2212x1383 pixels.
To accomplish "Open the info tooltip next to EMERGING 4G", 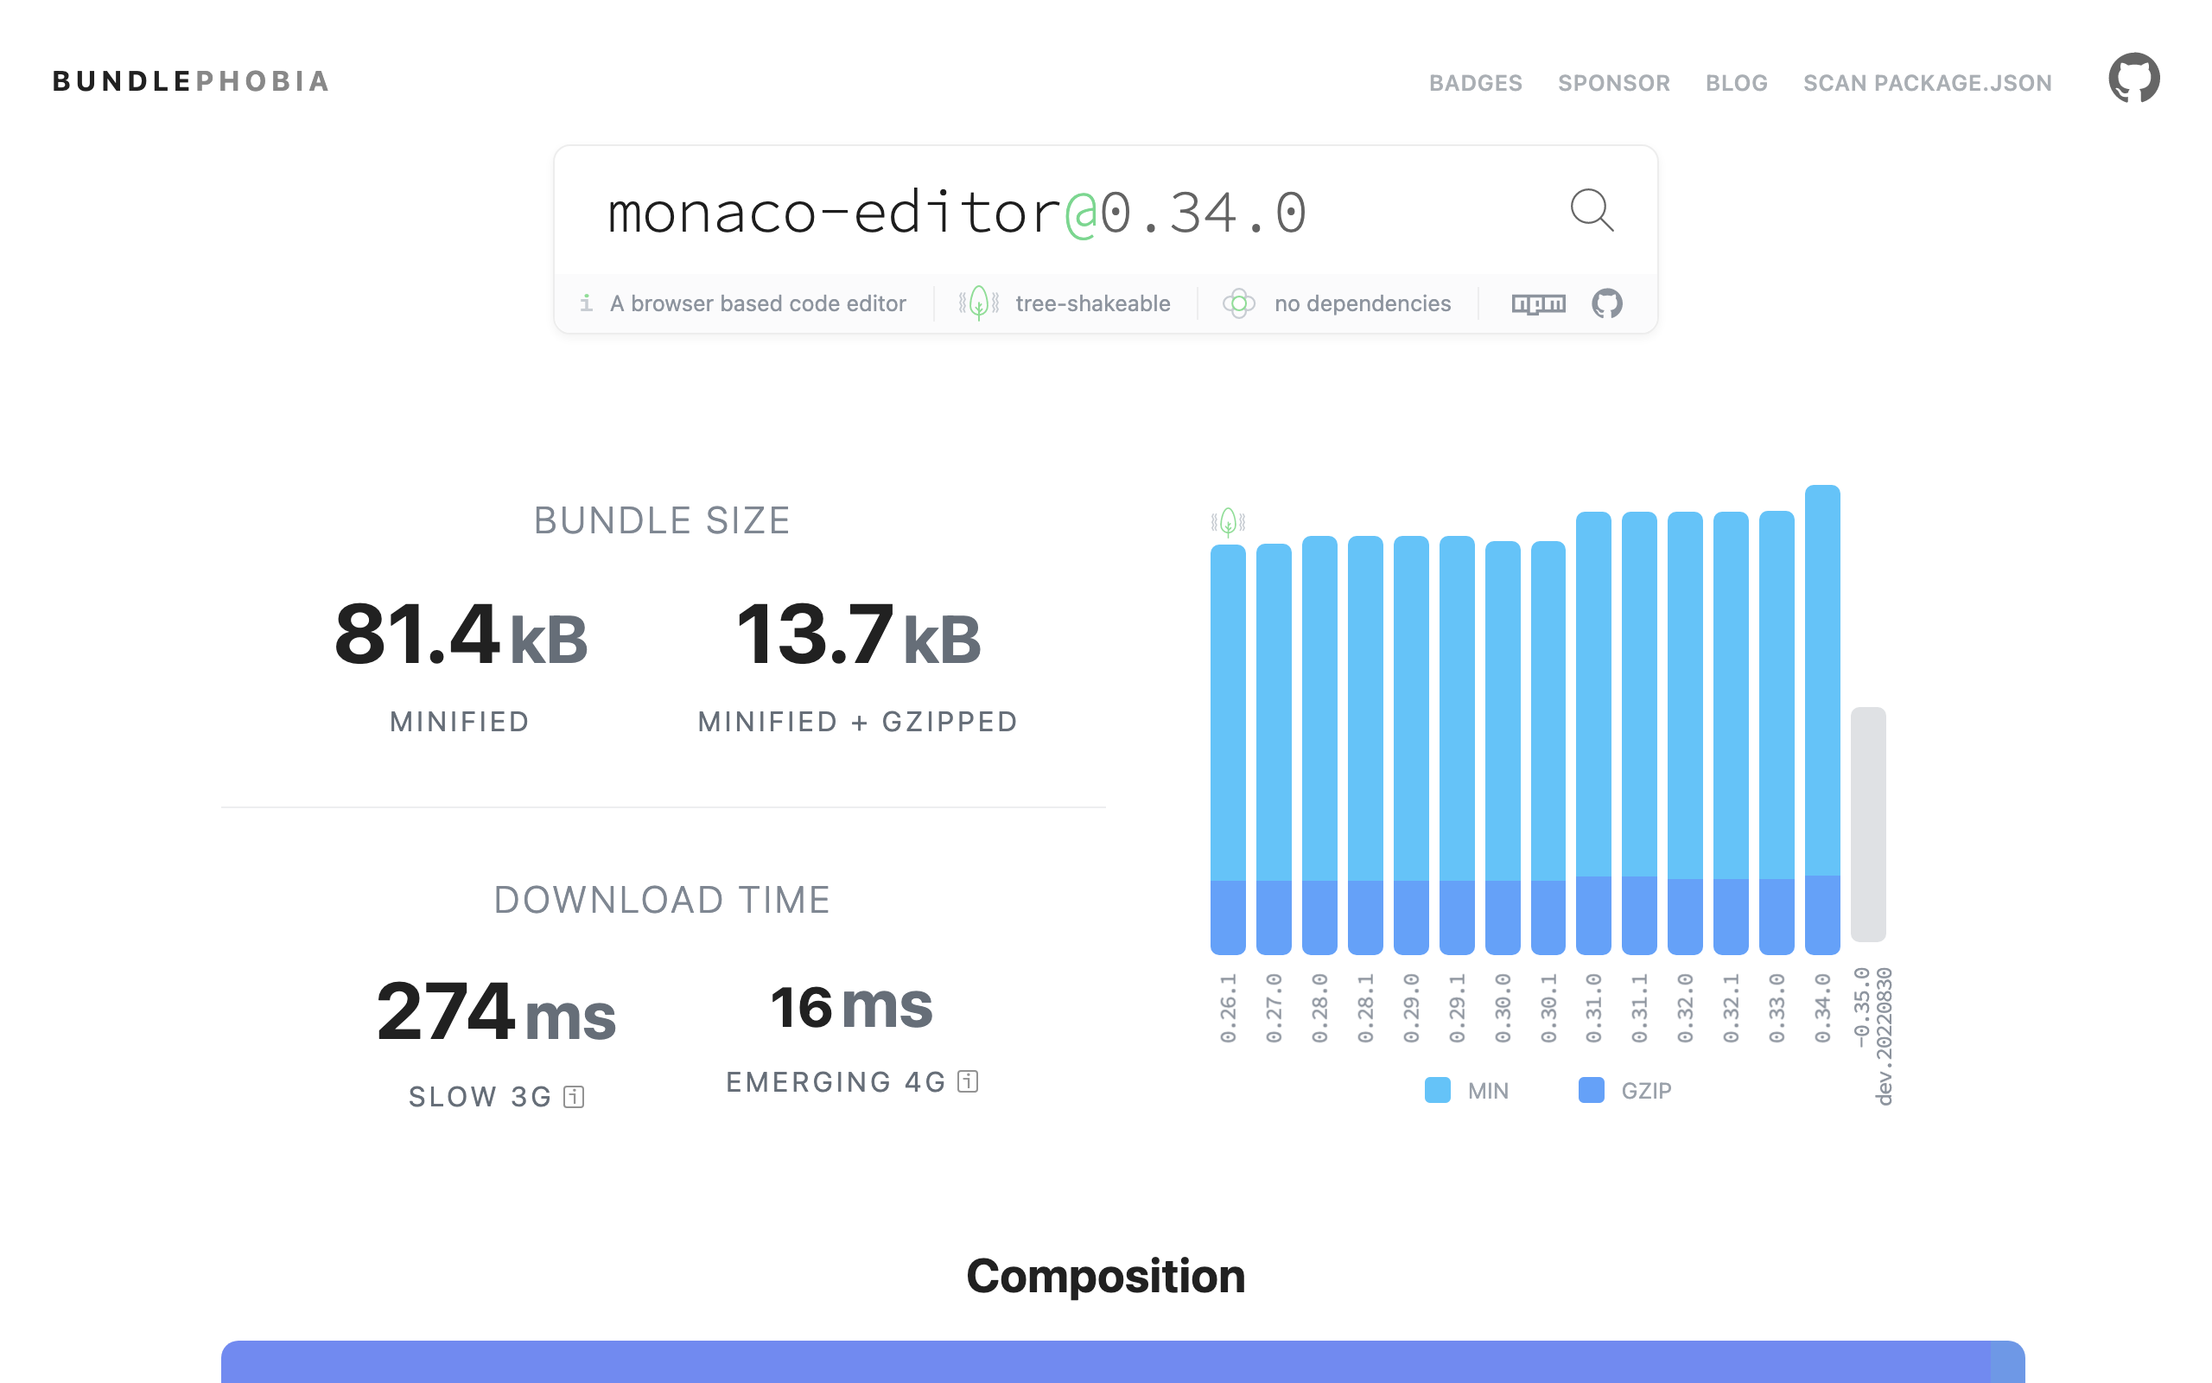I will [x=968, y=1080].
